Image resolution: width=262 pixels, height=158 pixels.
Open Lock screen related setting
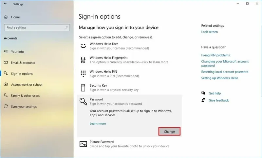(209, 32)
